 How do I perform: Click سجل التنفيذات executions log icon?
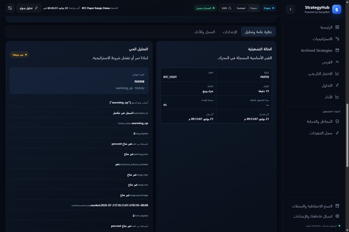(x=337, y=133)
